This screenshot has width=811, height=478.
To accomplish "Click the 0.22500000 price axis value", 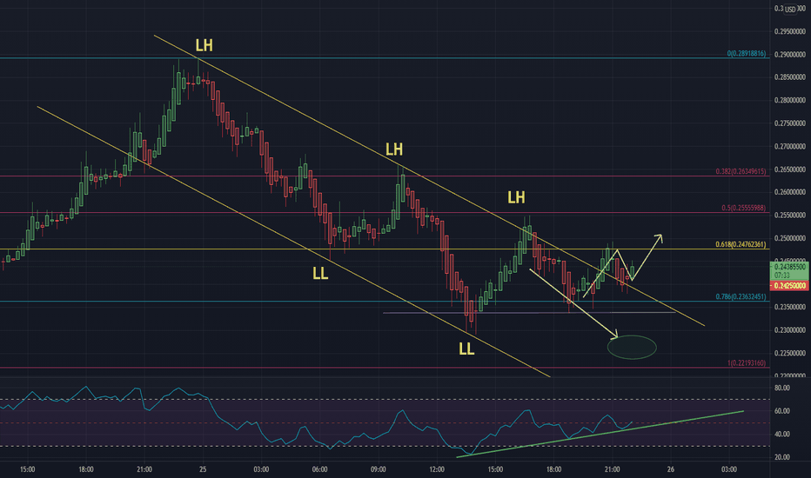I will 790,354.
